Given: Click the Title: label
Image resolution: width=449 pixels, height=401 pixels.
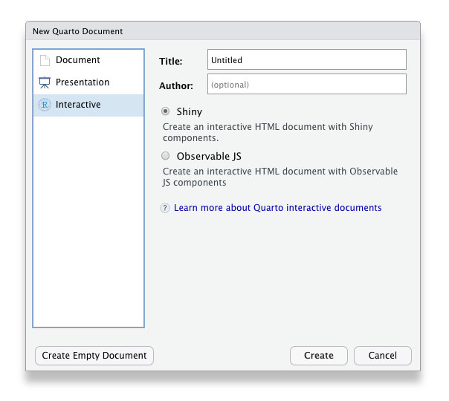Looking at the screenshot, I should click(x=171, y=61).
